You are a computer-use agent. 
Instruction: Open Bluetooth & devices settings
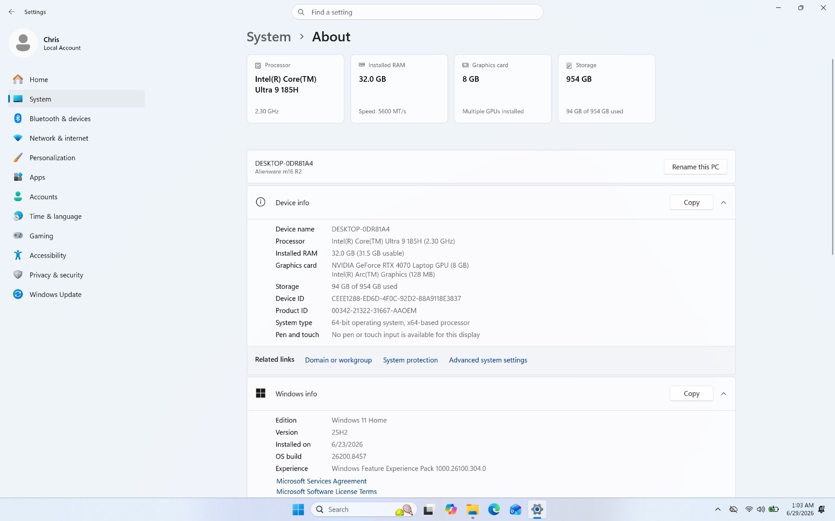(x=77, y=118)
